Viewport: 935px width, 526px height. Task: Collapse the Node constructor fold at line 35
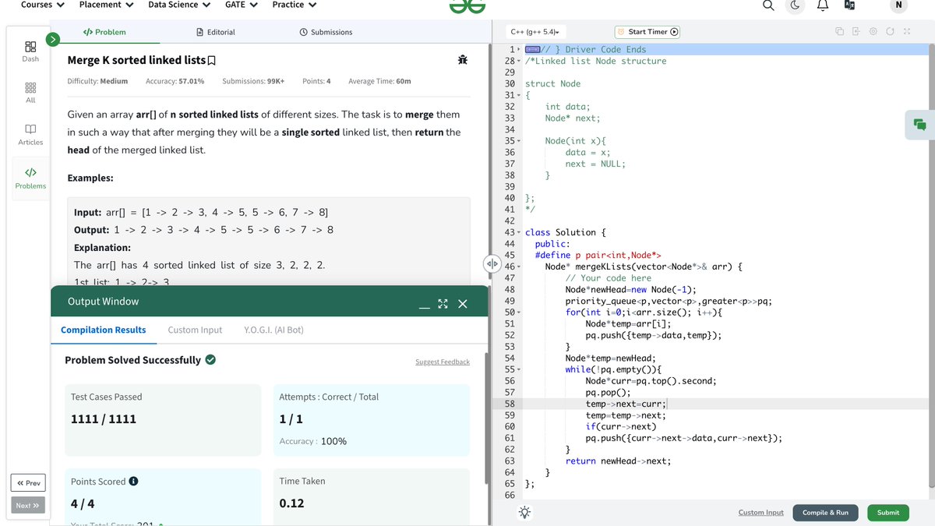pos(520,141)
